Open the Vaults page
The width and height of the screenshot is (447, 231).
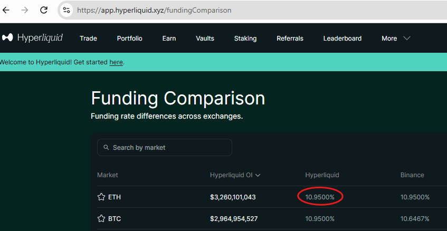205,38
